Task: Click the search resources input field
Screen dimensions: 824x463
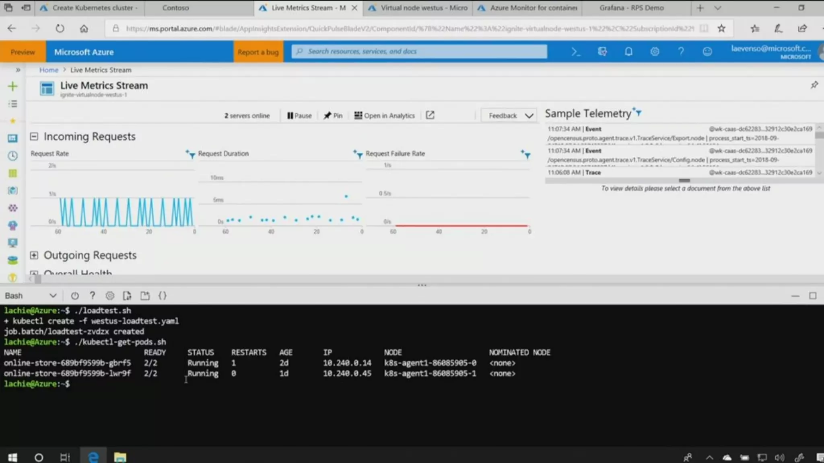Action: pos(418,51)
